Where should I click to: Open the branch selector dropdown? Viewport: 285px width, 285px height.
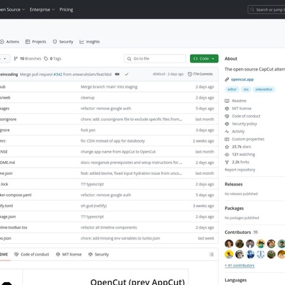[5, 58]
